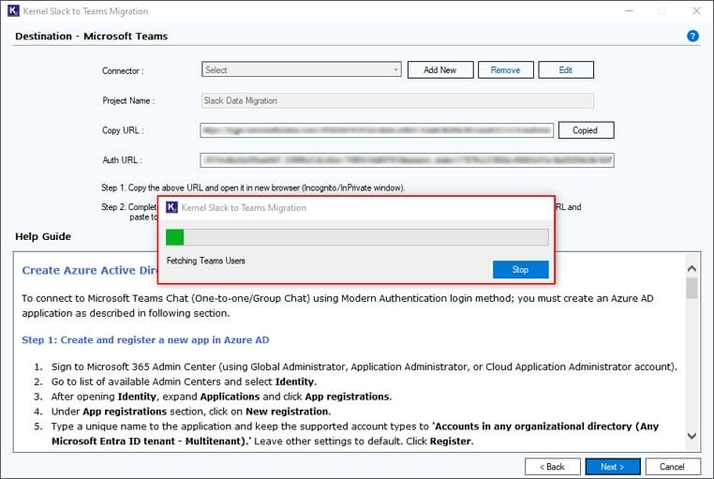The image size is (714, 479).
Task: Click the Cancel button
Action: click(672, 467)
